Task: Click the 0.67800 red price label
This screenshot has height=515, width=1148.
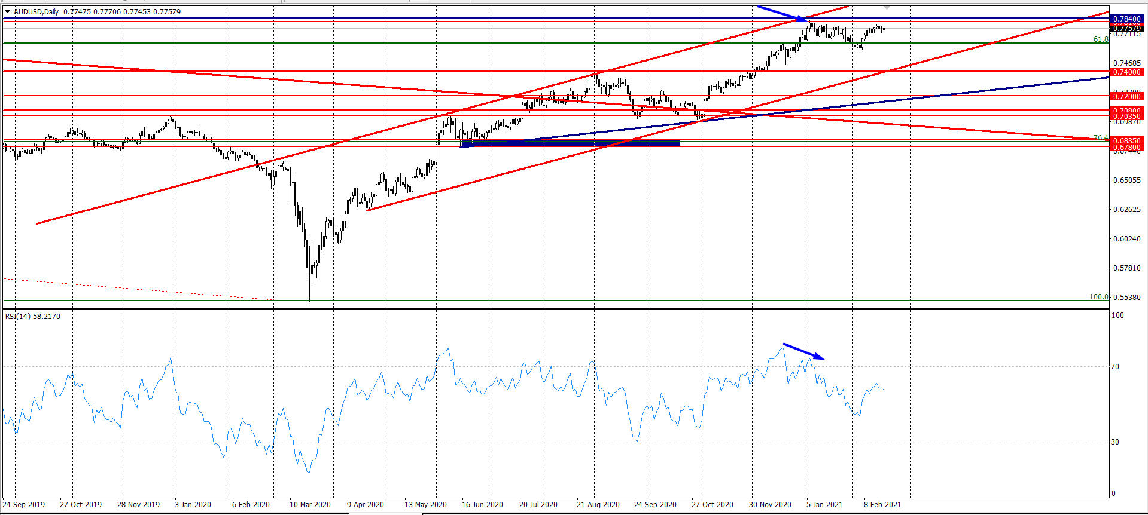Action: (1126, 148)
